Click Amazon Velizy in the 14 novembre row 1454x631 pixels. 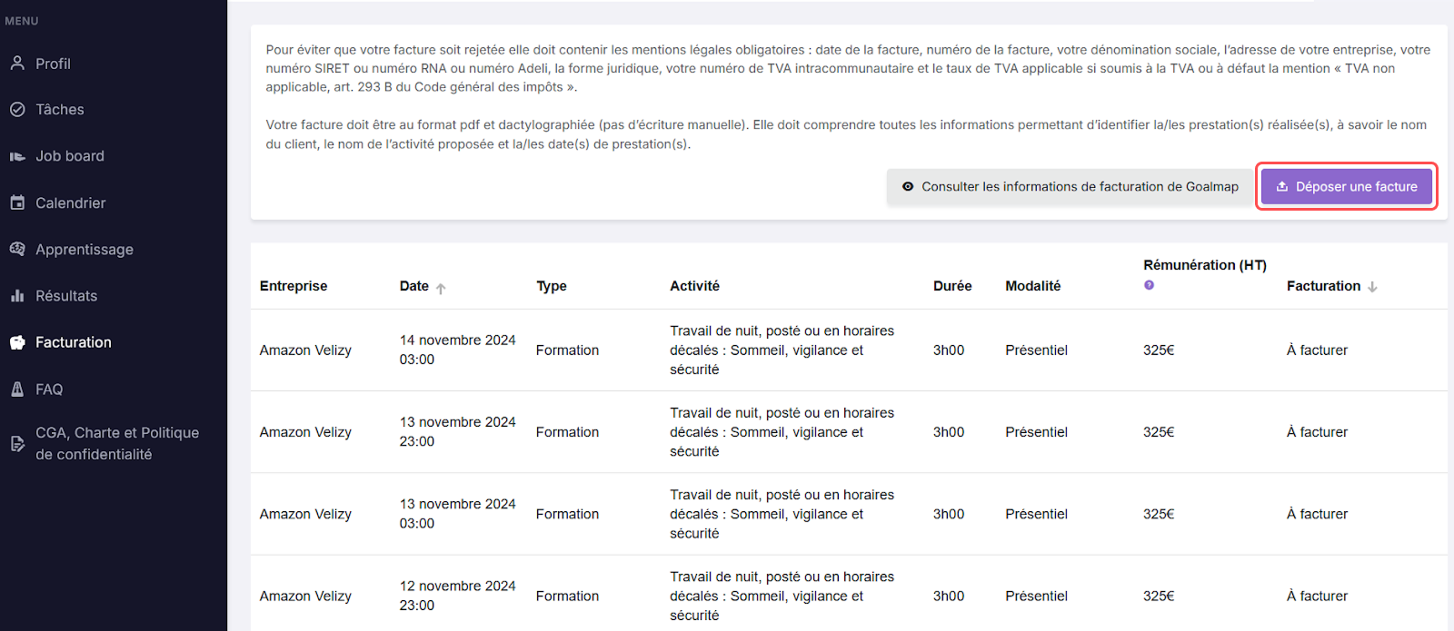pos(305,350)
